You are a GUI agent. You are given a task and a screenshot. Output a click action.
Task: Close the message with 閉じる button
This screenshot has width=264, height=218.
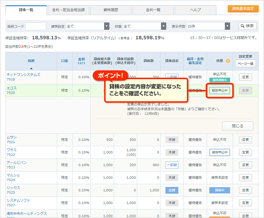[x=237, y=126]
